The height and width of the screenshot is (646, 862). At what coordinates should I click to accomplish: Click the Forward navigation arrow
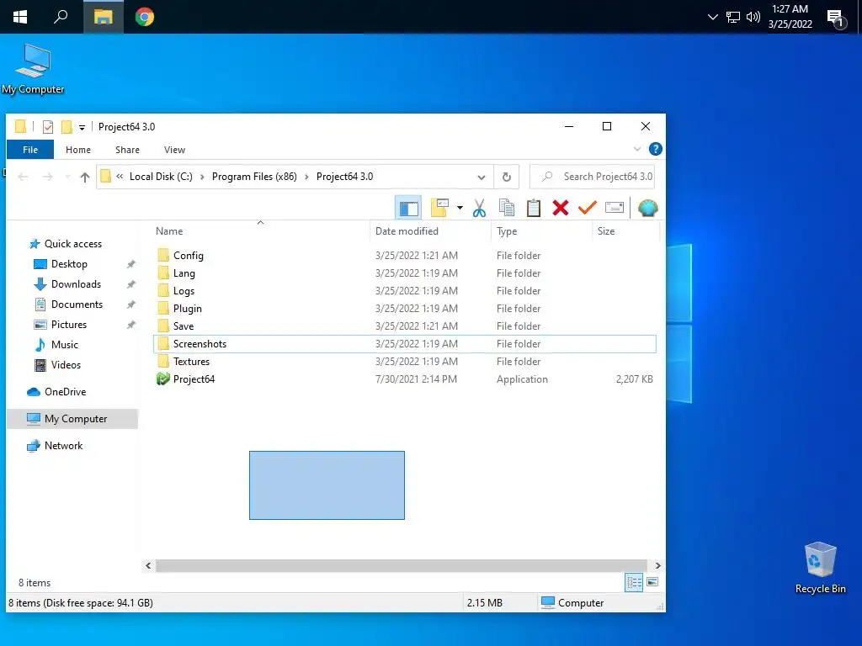pyautogui.click(x=48, y=177)
